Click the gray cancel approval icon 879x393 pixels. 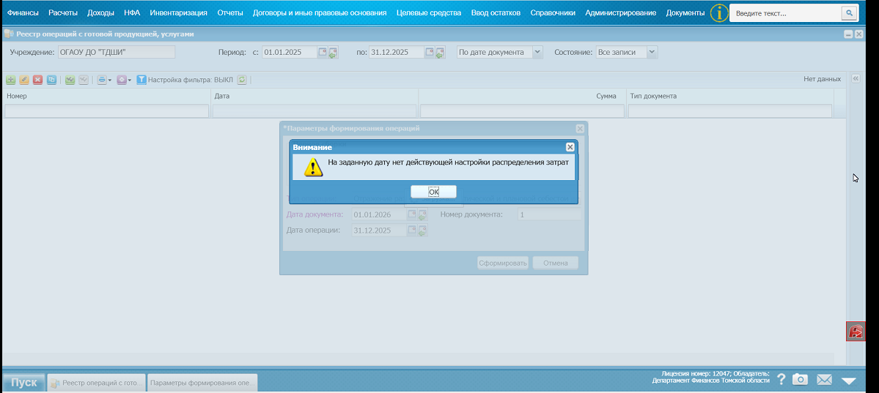pos(84,80)
